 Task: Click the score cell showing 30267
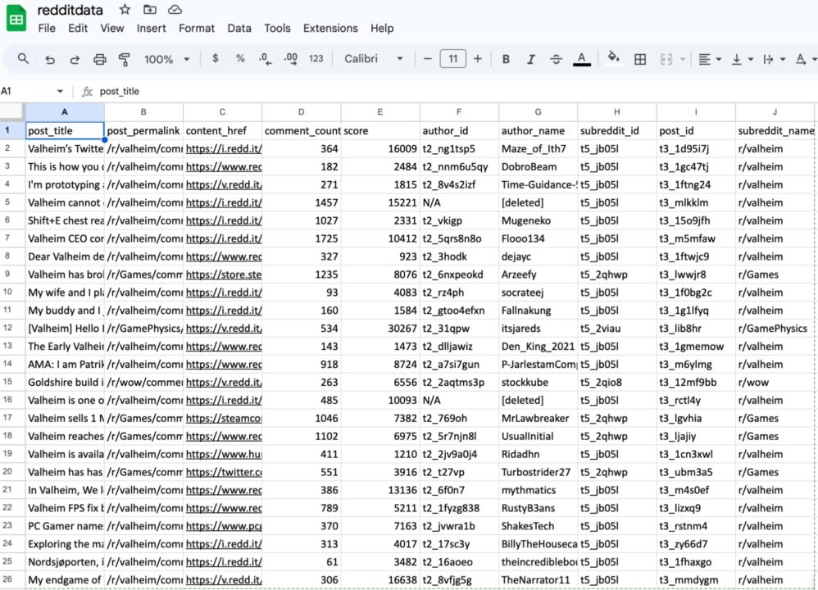[x=380, y=328]
